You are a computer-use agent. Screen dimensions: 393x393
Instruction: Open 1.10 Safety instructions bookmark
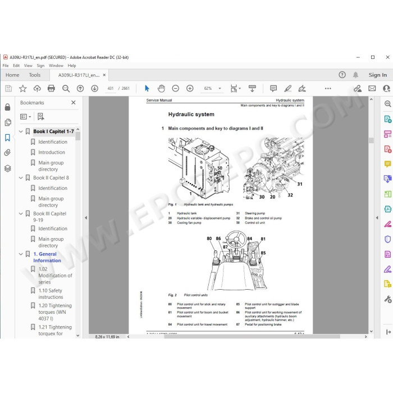coord(51,294)
